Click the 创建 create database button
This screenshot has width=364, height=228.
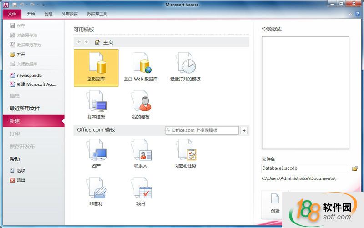[x=275, y=204]
